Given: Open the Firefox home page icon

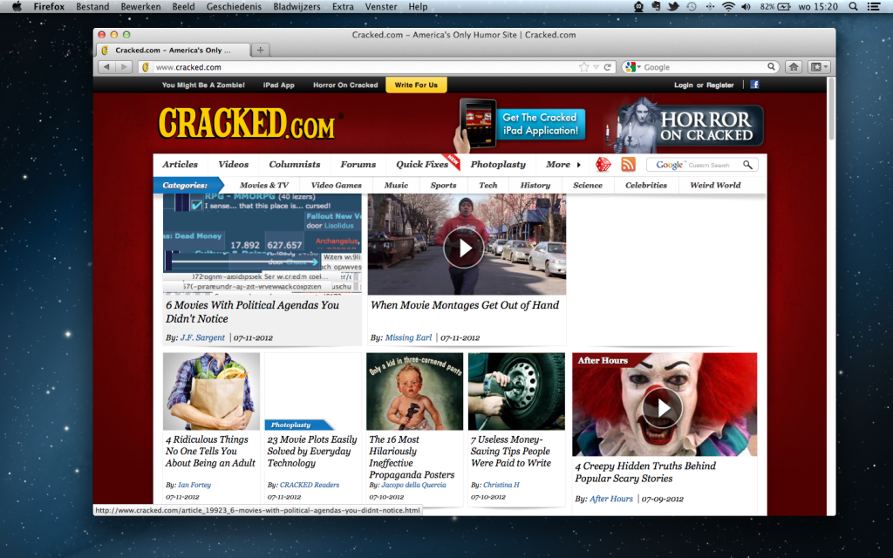Looking at the screenshot, I should [794, 67].
